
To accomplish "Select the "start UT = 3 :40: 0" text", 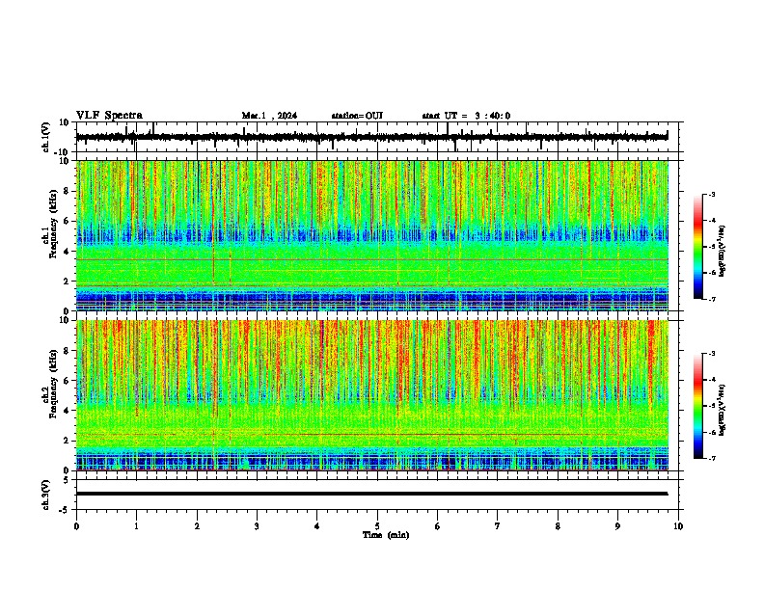I will click(x=466, y=116).
